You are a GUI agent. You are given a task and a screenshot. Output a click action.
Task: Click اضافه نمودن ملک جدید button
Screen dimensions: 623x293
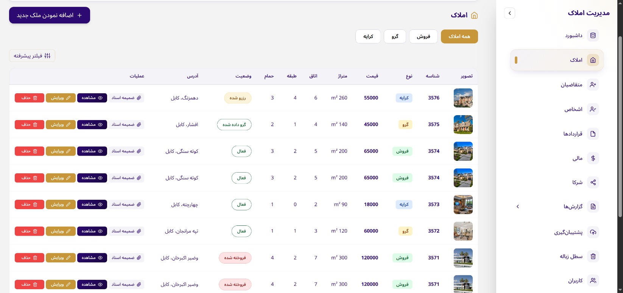(x=50, y=15)
